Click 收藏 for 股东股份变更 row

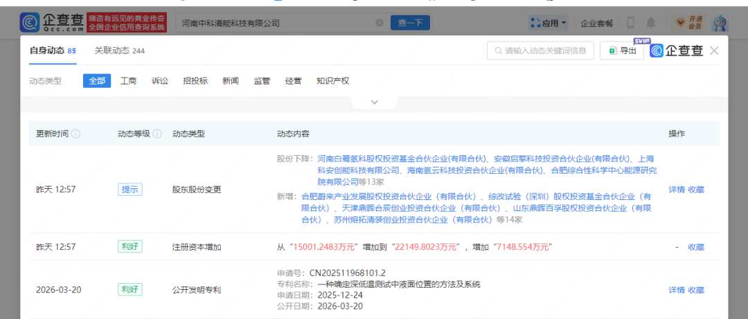[x=696, y=190]
